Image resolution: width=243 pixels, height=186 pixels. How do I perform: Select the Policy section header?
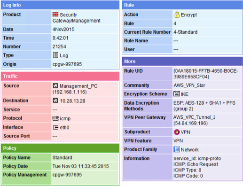(x=60, y=148)
